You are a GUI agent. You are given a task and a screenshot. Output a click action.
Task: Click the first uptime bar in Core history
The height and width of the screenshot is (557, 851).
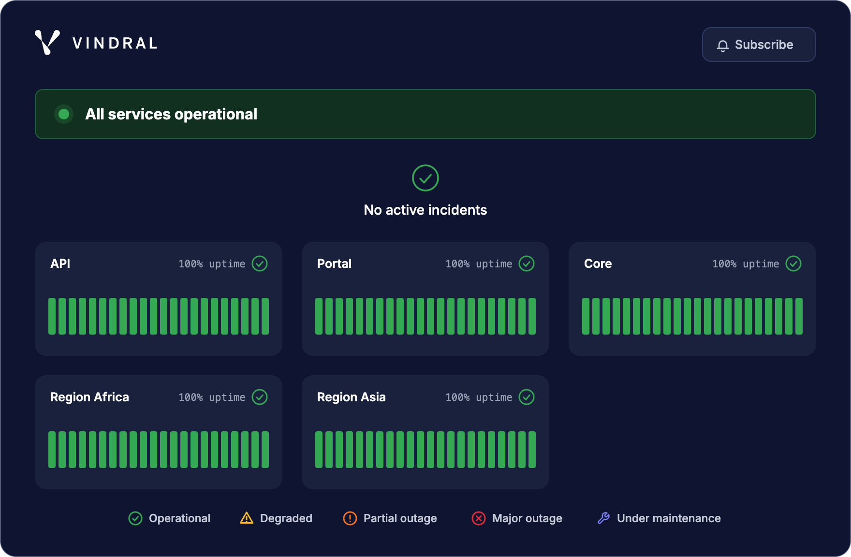coord(586,316)
